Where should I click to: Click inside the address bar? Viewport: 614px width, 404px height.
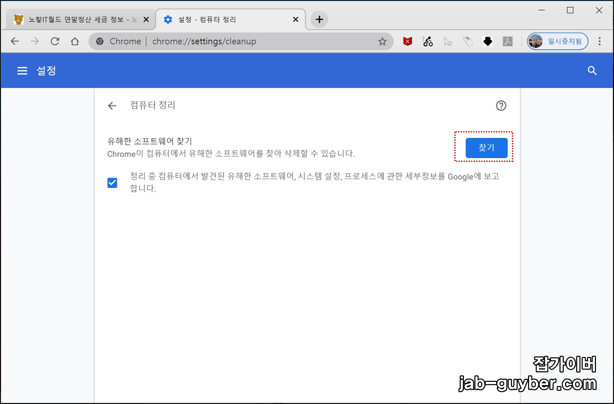click(239, 41)
